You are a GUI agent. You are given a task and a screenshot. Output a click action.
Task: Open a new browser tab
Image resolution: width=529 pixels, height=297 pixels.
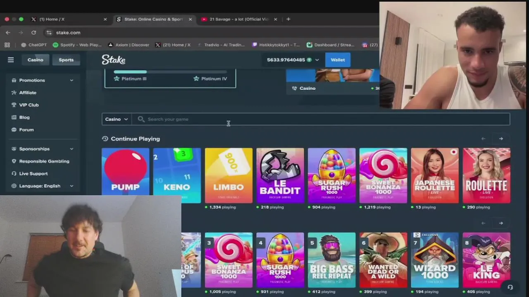288,19
